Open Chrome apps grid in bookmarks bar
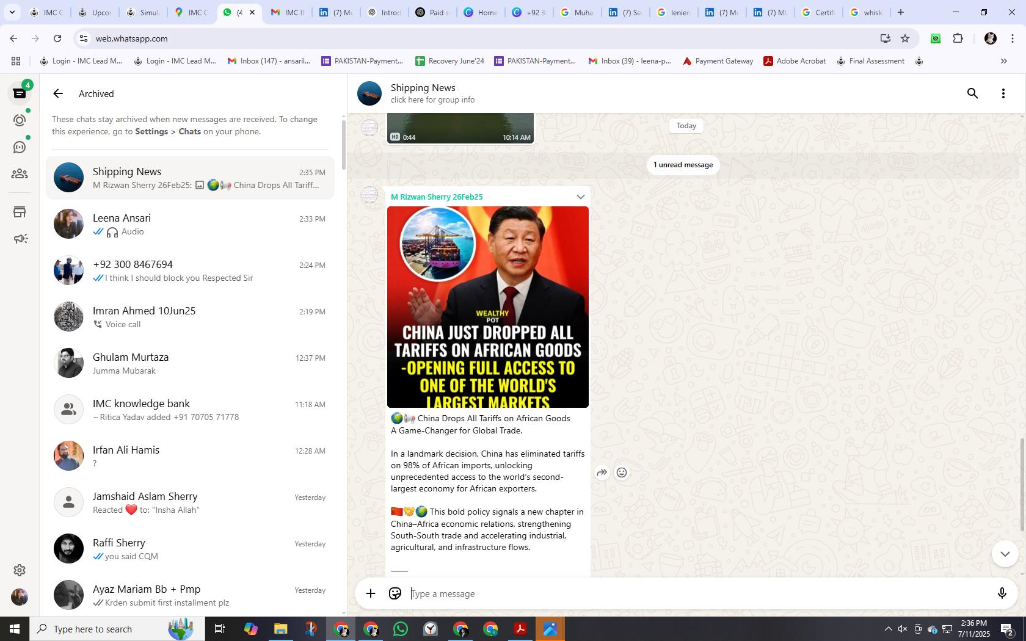 (16, 61)
